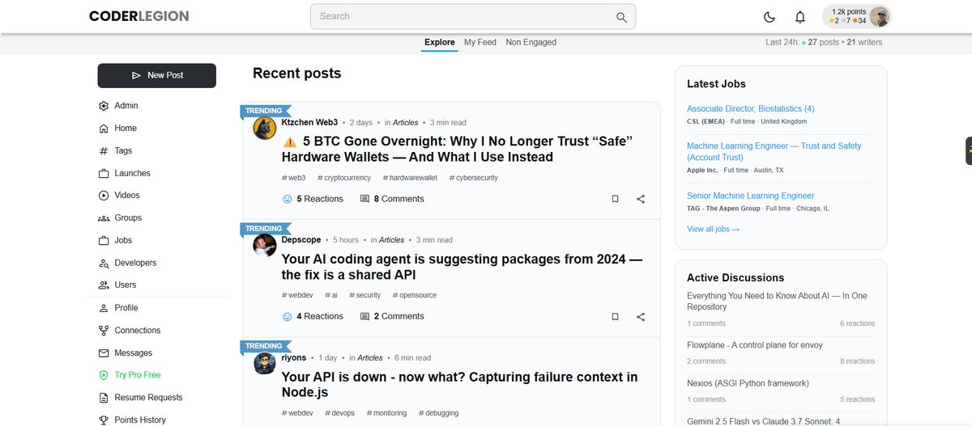
Task: Click View all jobs link
Action: tap(713, 230)
